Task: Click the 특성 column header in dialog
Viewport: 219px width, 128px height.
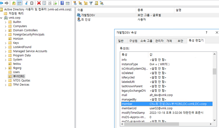Action: (x=134, y=55)
